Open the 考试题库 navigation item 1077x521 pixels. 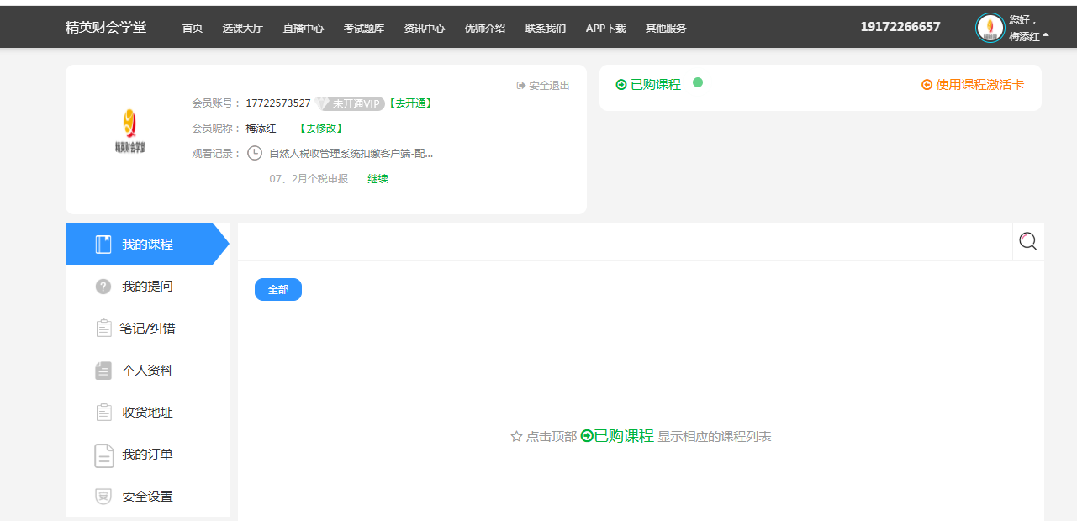point(363,28)
